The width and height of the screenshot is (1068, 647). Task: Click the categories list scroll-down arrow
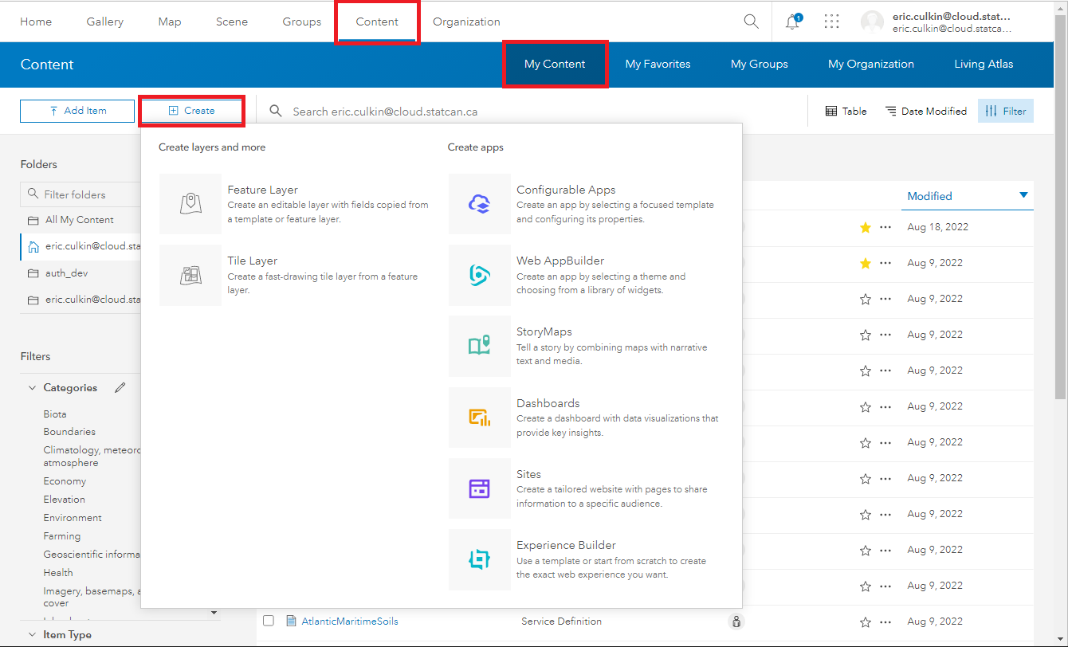(x=214, y=613)
